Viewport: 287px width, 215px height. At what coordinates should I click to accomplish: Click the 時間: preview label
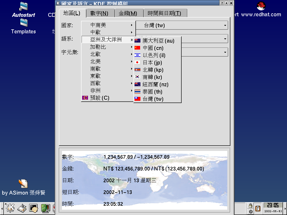(68, 204)
